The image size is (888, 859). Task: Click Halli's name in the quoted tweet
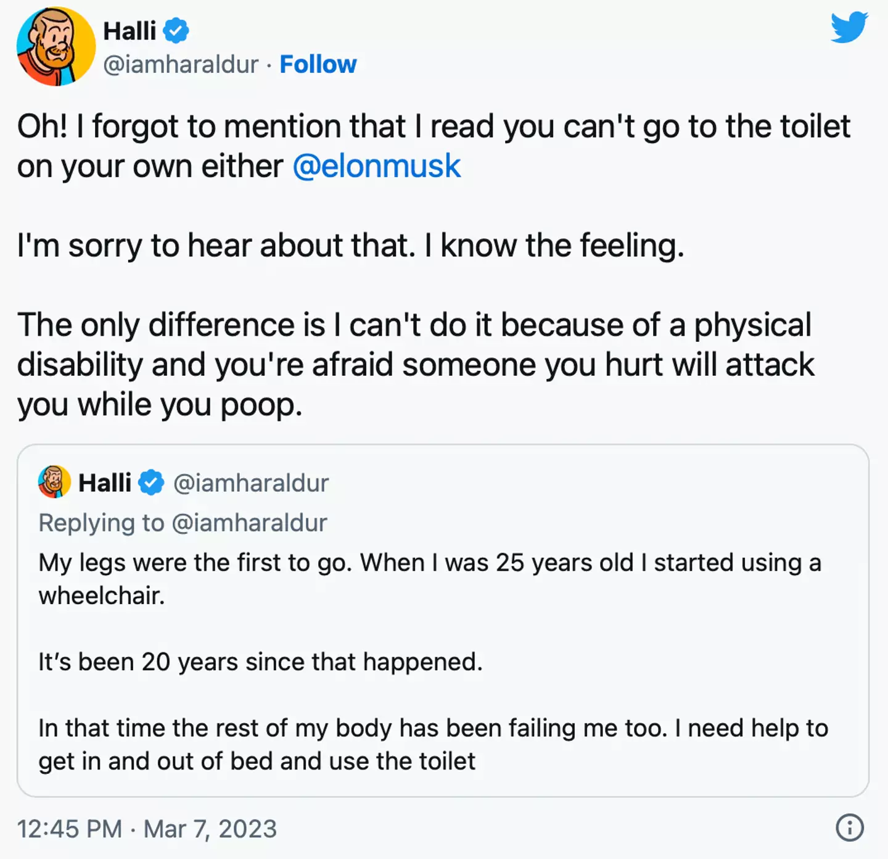pos(105,483)
